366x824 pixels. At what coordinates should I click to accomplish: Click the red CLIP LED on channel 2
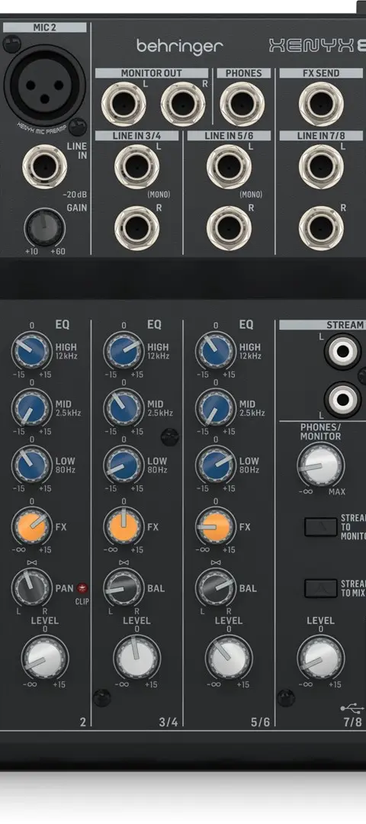[82, 588]
